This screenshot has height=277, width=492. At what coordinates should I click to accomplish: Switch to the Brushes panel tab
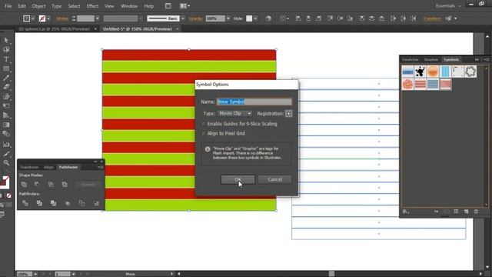[430, 60]
